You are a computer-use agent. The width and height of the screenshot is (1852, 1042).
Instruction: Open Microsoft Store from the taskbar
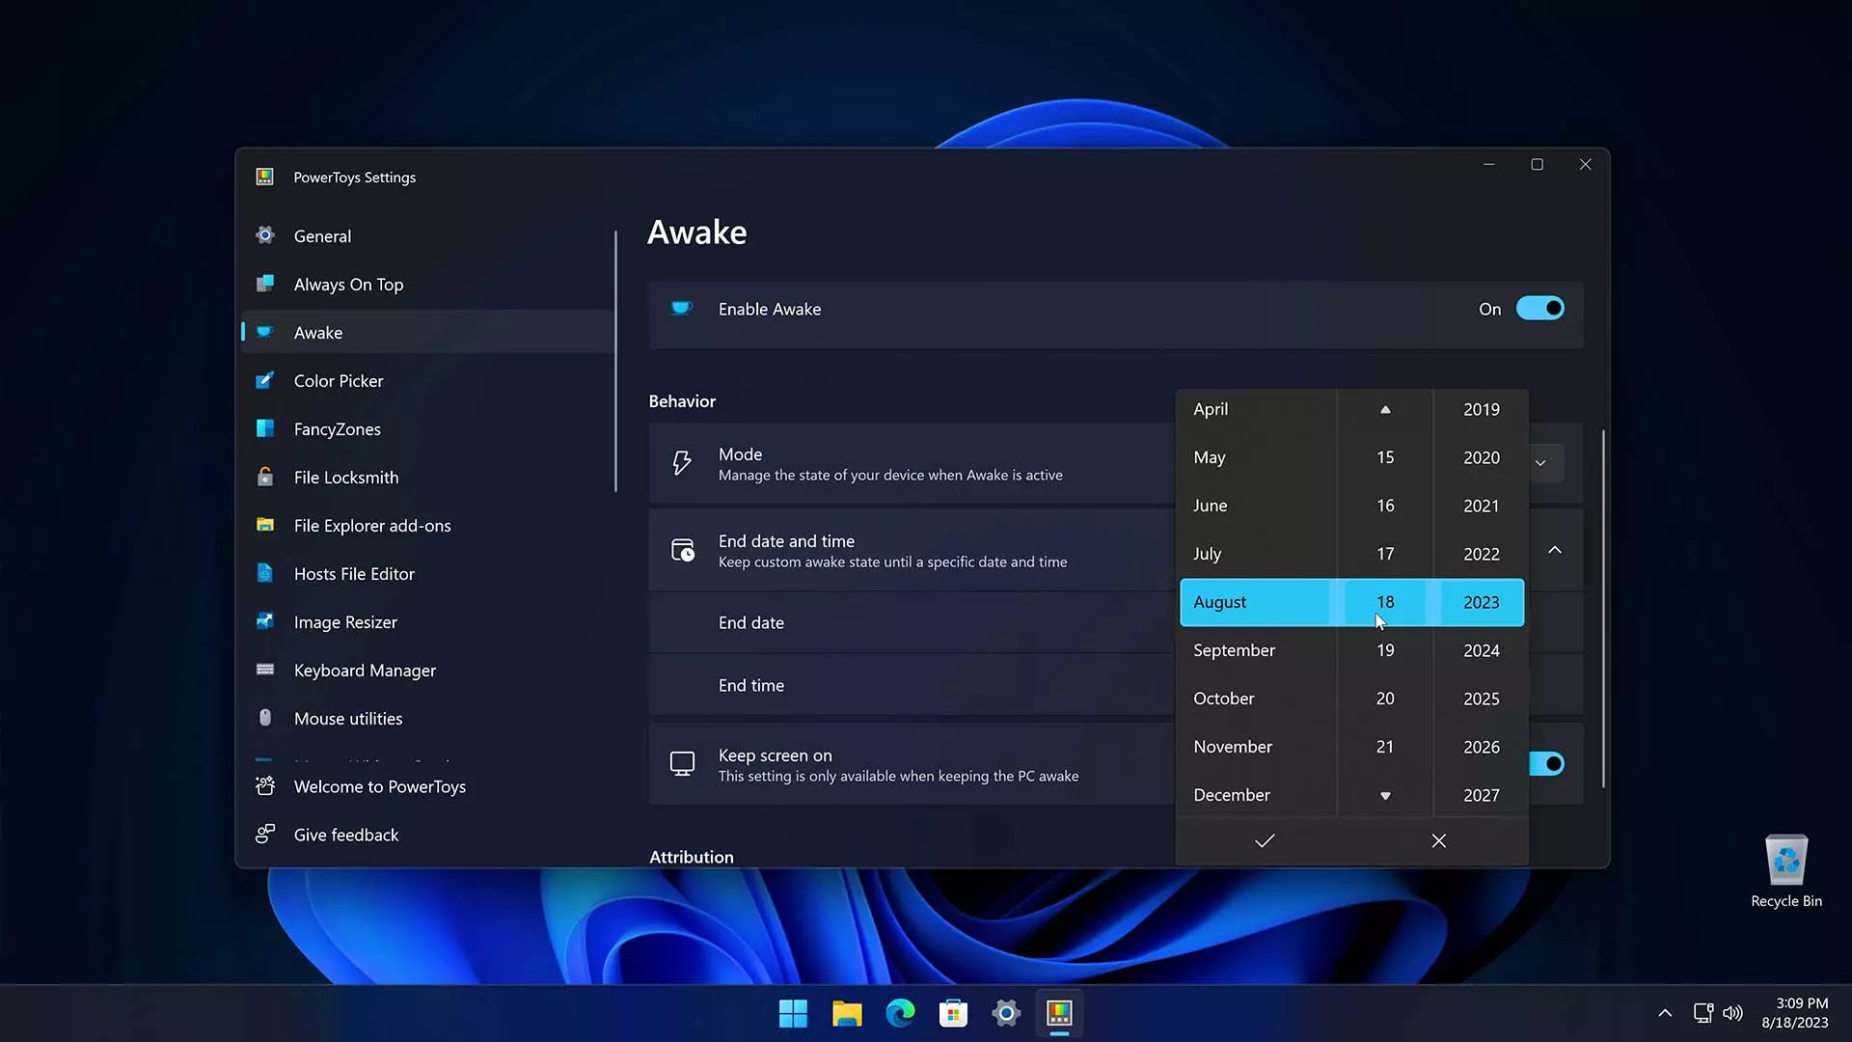click(953, 1013)
